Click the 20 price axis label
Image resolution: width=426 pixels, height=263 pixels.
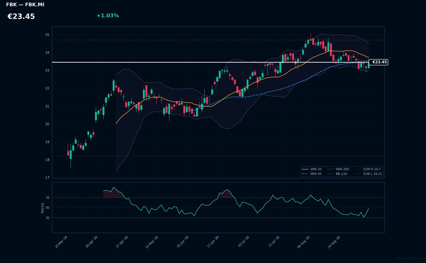[47, 124]
